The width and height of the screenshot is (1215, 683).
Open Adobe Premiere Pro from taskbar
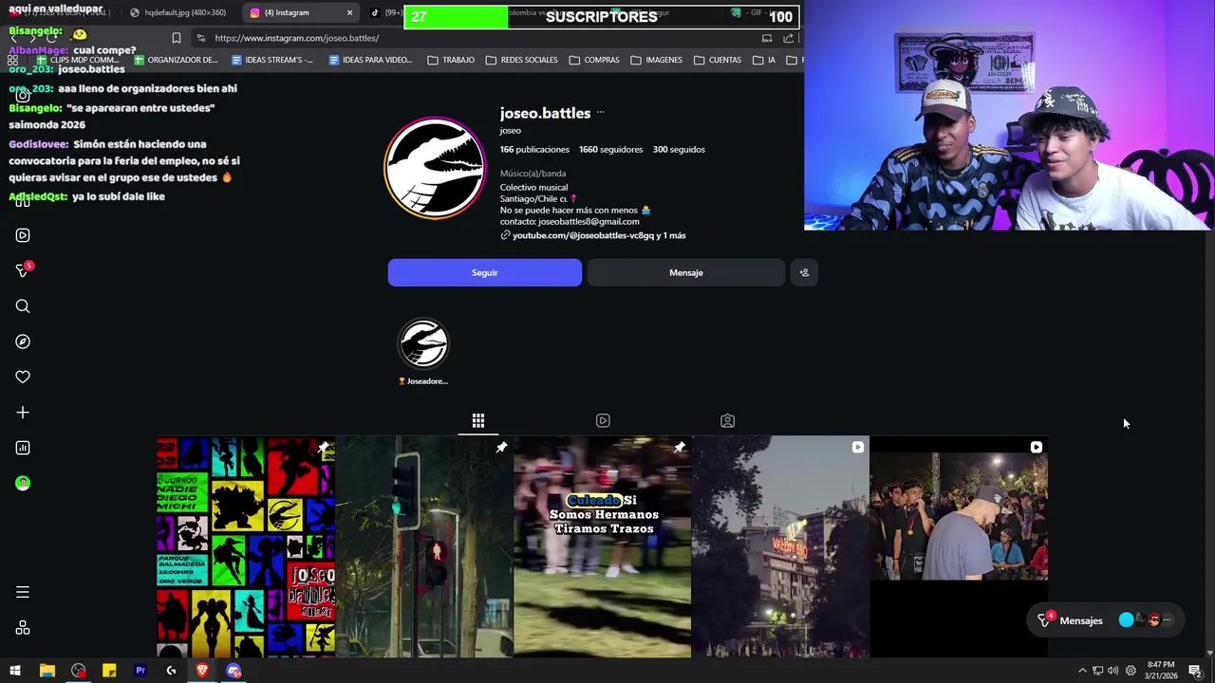pyautogui.click(x=140, y=671)
